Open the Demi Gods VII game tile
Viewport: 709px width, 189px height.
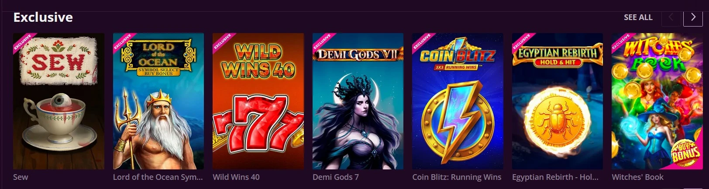pos(358,101)
